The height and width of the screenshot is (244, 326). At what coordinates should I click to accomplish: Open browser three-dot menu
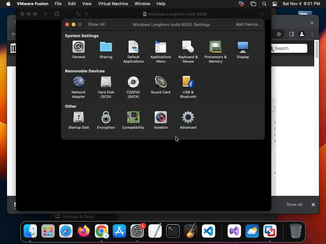(x=312, y=34)
